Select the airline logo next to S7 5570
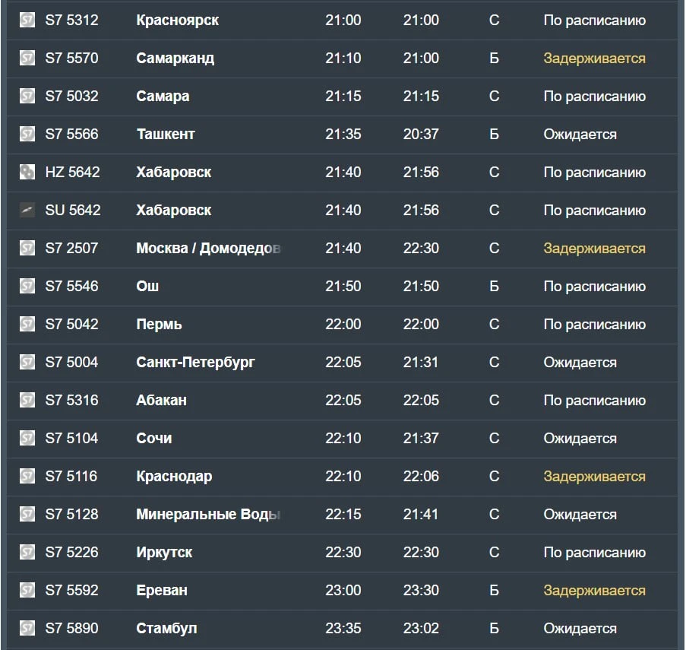The height and width of the screenshot is (650, 686). (x=27, y=58)
